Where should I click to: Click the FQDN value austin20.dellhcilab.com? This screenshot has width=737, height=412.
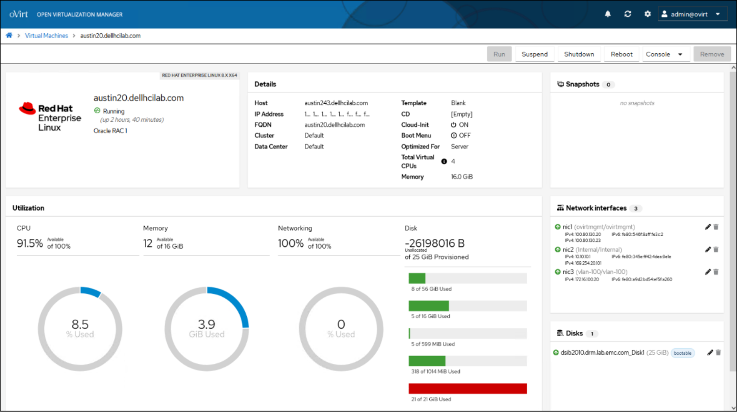(335, 125)
